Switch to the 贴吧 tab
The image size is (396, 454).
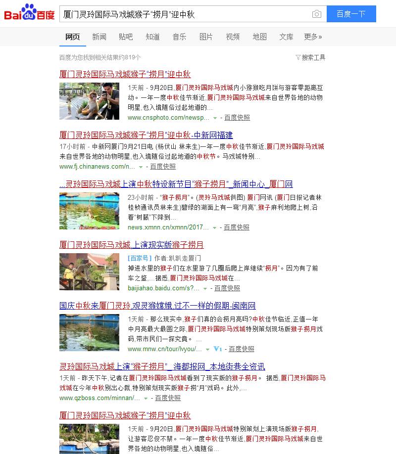pos(126,37)
